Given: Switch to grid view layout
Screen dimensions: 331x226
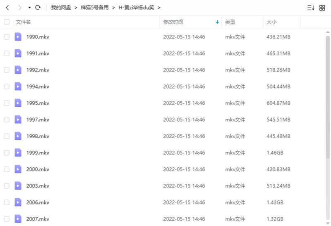Looking at the screenshot, I should pyautogui.click(x=323, y=7).
